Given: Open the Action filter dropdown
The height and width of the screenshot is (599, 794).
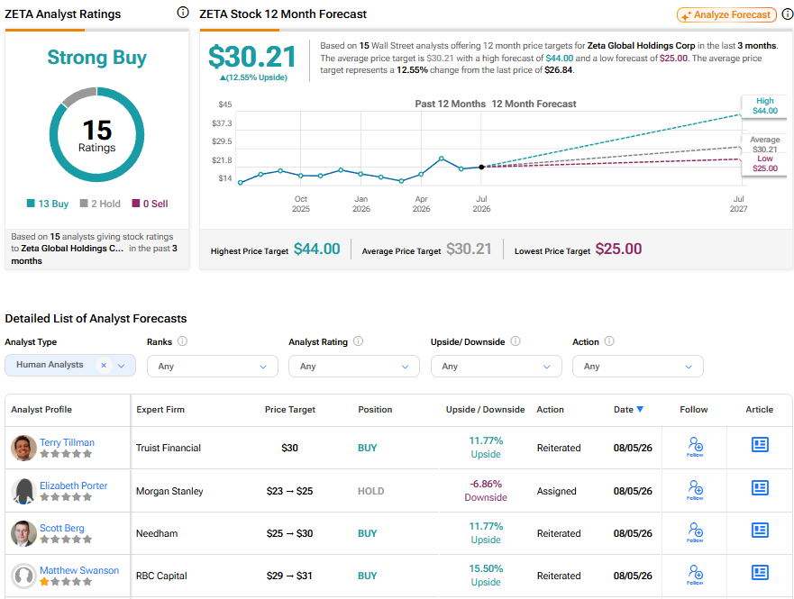Looking at the screenshot, I should [637, 367].
